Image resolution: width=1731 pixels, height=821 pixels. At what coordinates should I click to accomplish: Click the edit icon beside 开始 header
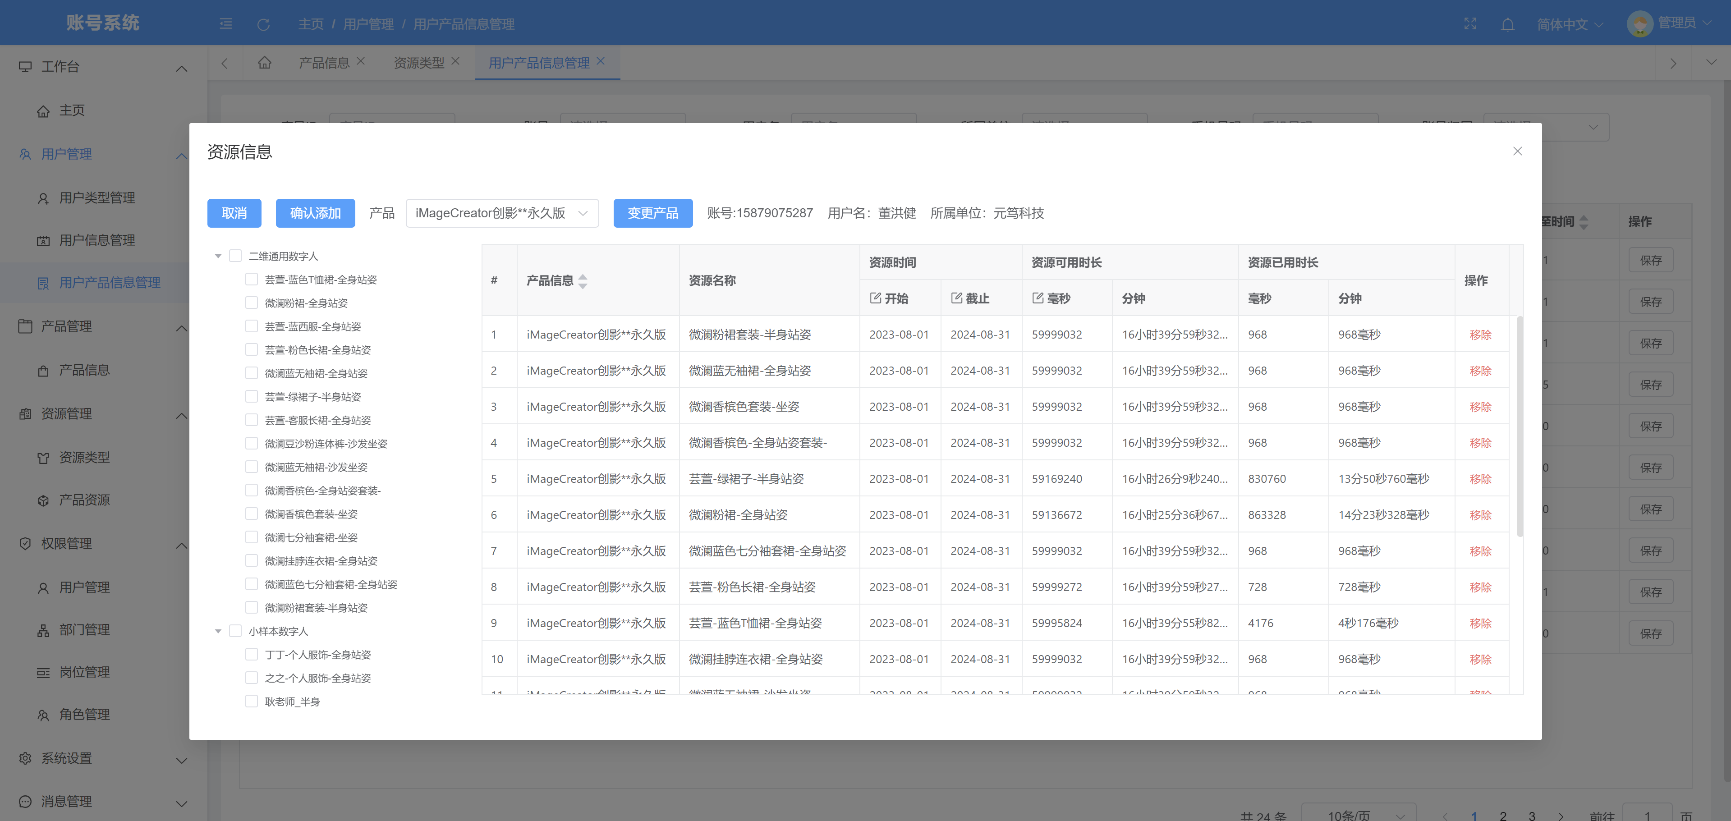[x=876, y=298]
